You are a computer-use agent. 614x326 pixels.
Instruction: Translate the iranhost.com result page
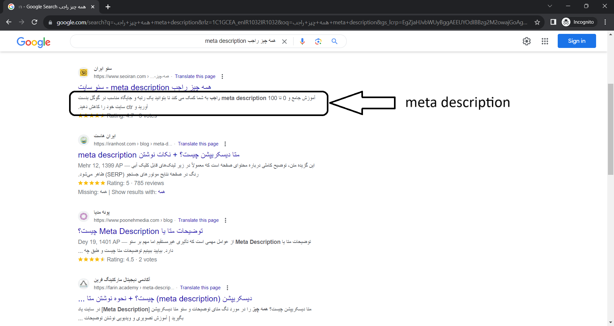point(198,144)
